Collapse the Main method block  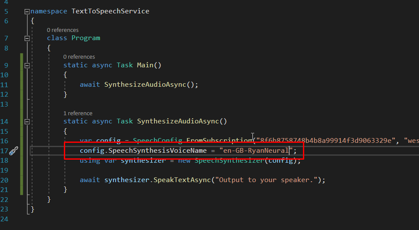27,66
